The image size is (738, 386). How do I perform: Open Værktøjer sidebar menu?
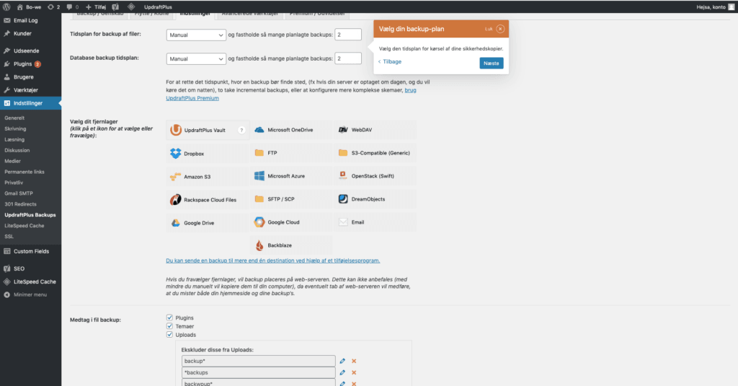click(x=30, y=90)
